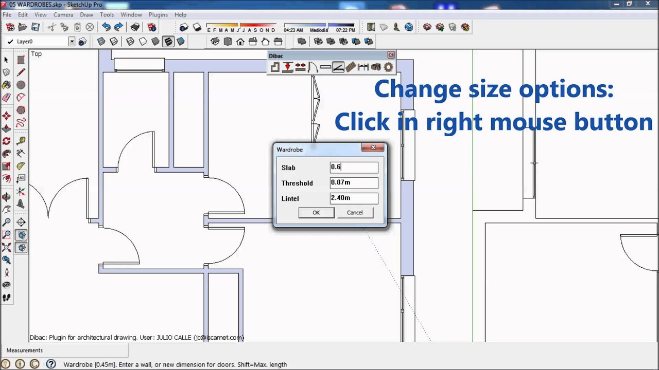
Task: Select the Paint Bucket tool
Action: [x=6, y=85]
